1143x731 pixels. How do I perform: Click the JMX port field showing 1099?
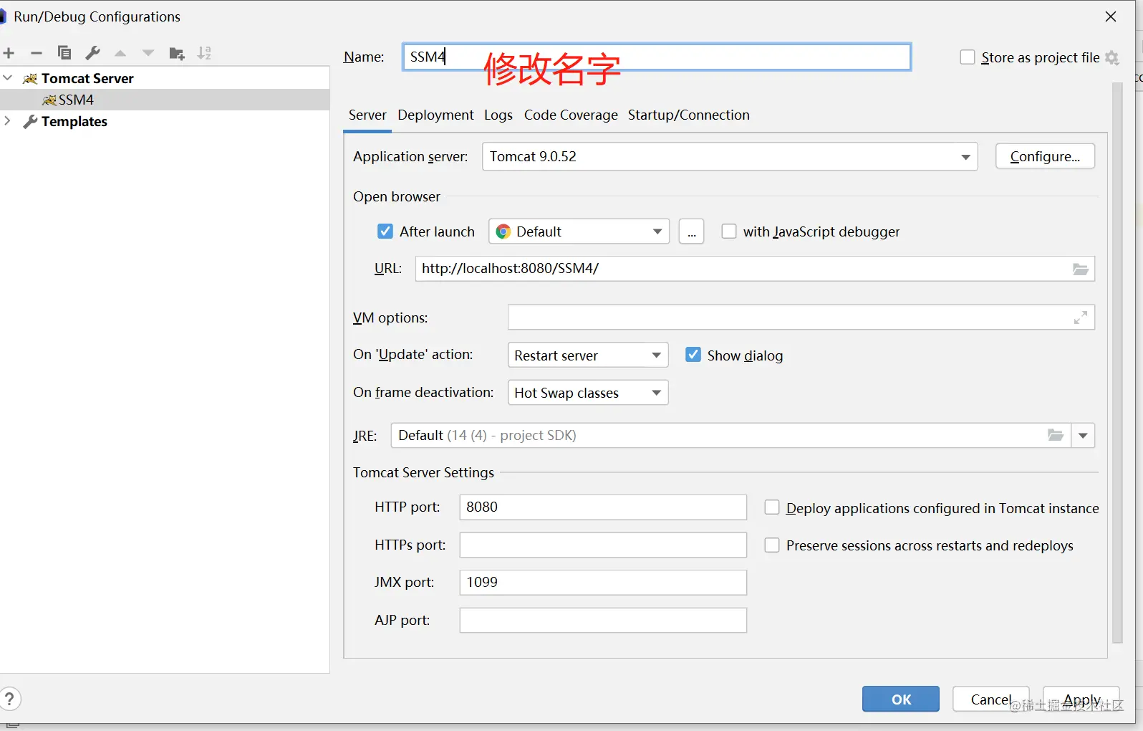(x=603, y=583)
